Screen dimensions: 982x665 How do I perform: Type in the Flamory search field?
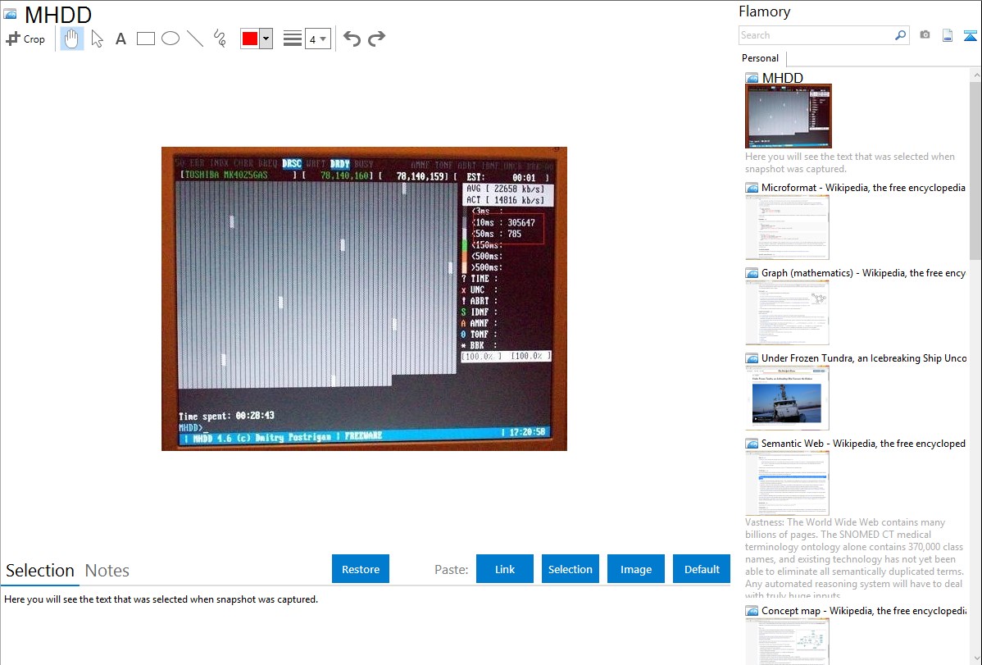[x=816, y=35]
